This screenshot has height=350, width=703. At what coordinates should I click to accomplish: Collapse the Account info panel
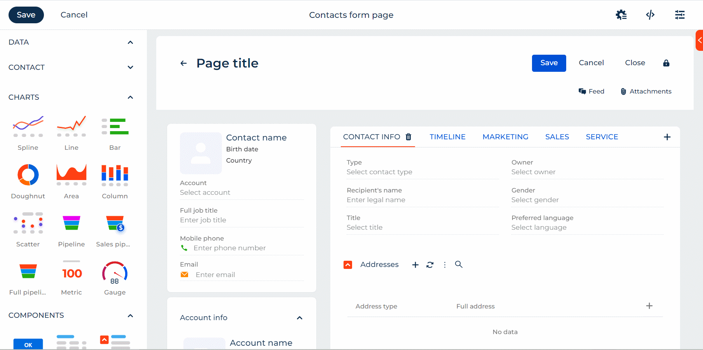click(300, 318)
